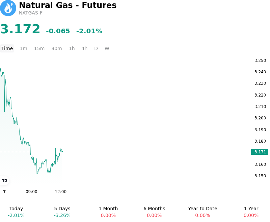The height and width of the screenshot is (222, 270).
Task: Show the weekly W interval
Action: click(107, 48)
